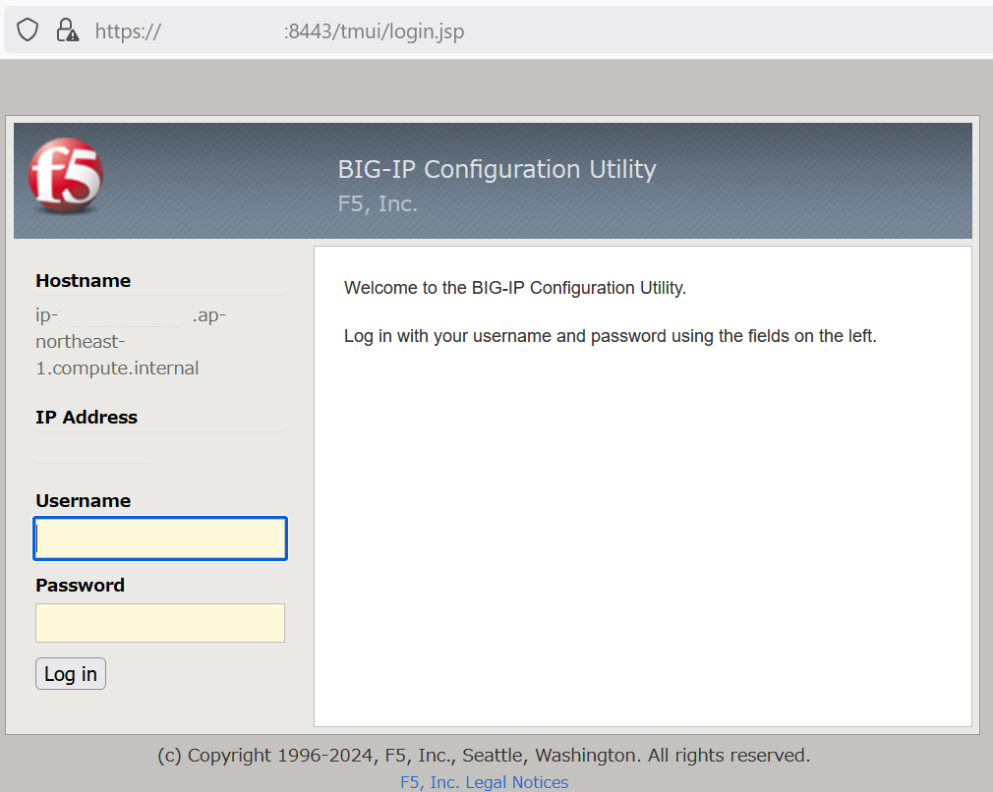Click the displayed internal hostname text
Image resolution: width=993 pixels, height=792 pixels.
click(x=117, y=341)
